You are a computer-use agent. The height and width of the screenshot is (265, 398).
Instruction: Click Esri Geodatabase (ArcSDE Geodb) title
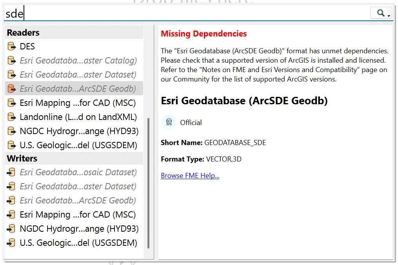(x=244, y=101)
